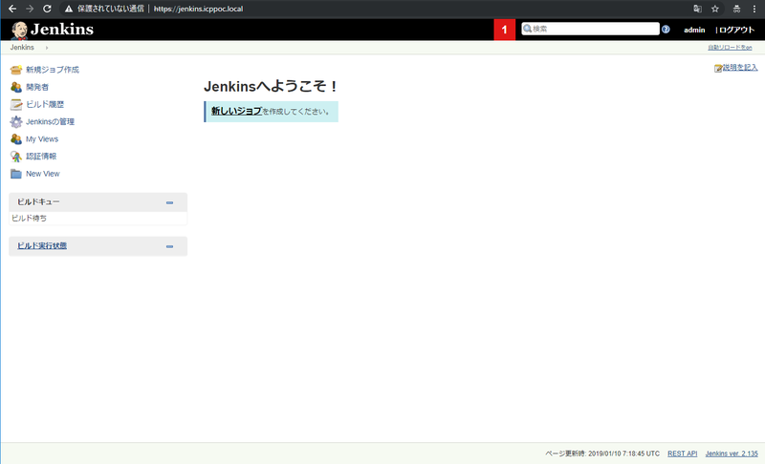765x464 pixels.
Task: Open 認証情報 sidebar link
Action: 41,157
